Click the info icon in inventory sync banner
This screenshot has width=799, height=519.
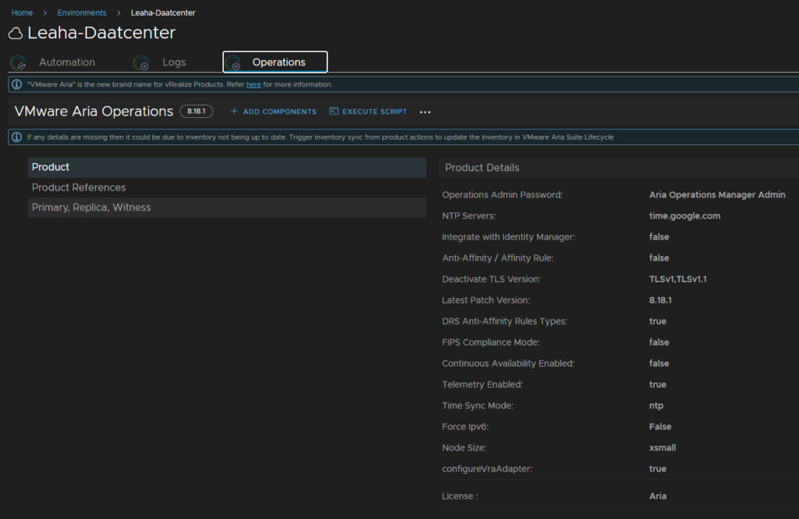point(17,137)
